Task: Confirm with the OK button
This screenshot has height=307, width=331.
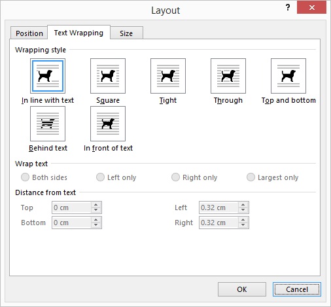Action: point(242,289)
